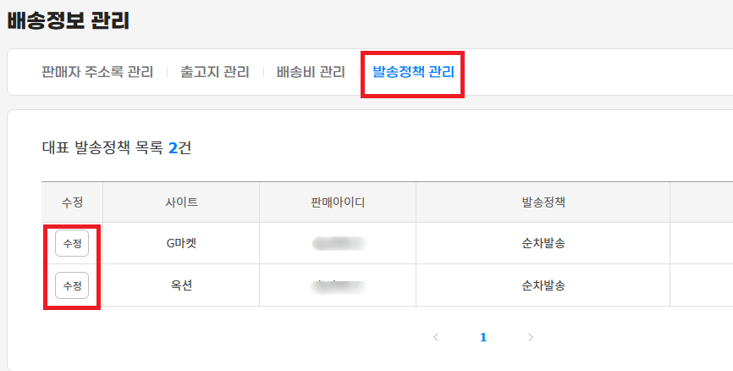Click the 발송정책 column header
The image size is (733, 371).
[x=543, y=202]
